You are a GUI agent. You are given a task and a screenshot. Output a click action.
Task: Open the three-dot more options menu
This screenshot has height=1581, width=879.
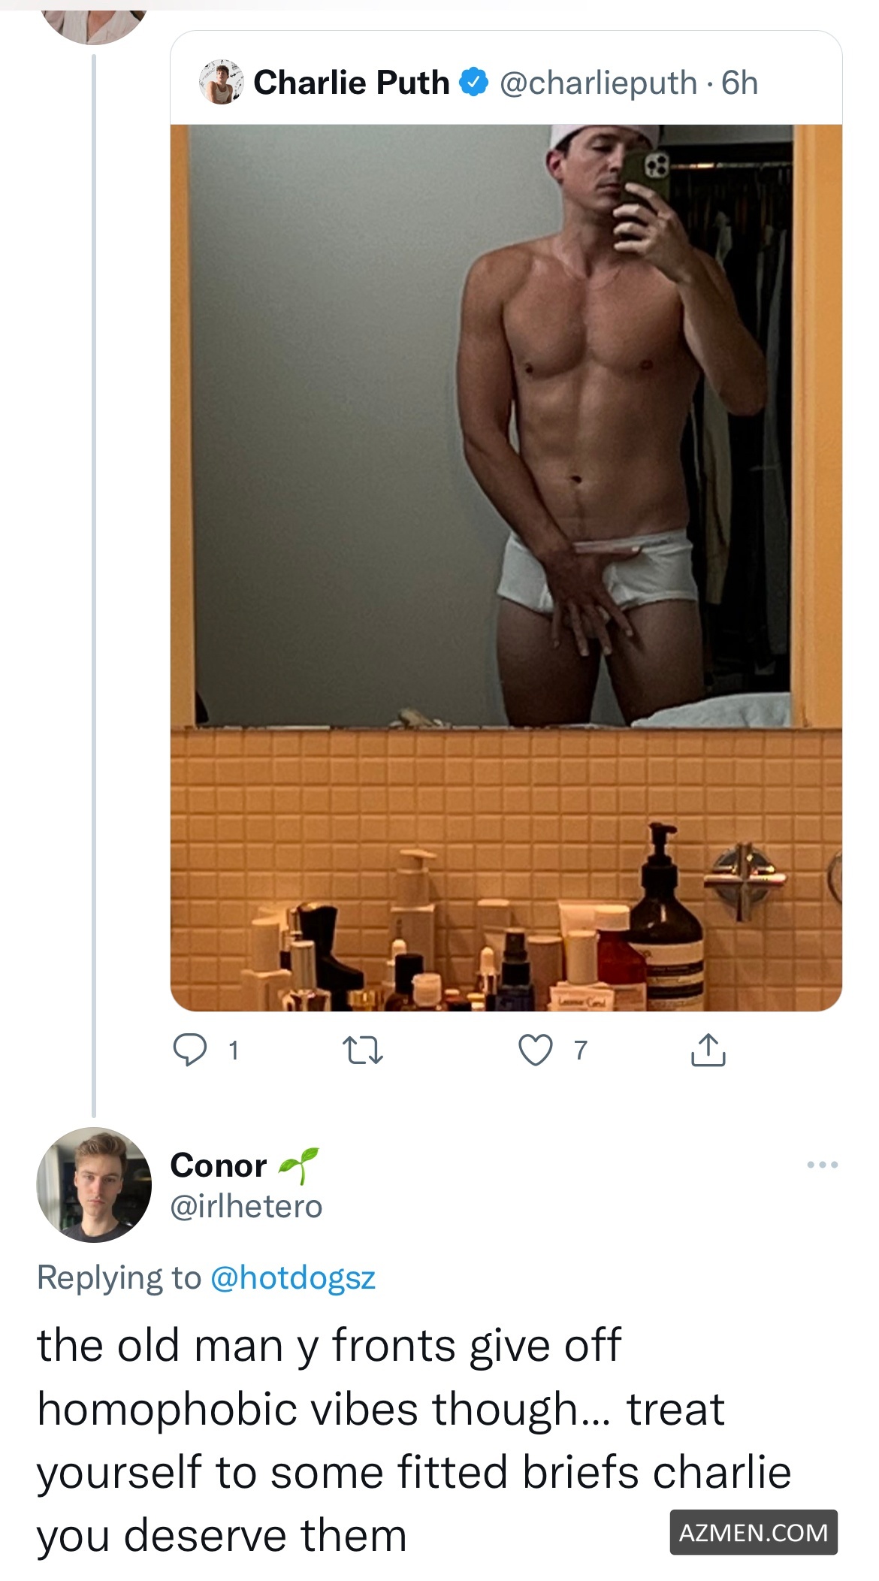click(x=822, y=1165)
